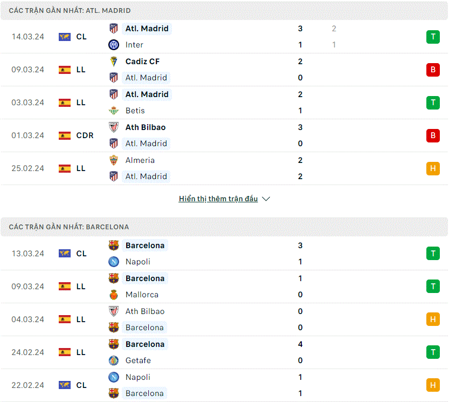The height and width of the screenshot is (402, 456).
Task: Click the Cadiz CF crest icon
Action: tap(113, 62)
